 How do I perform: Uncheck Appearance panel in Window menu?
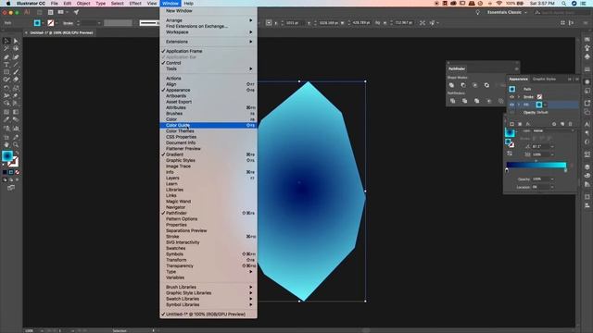pos(208,91)
